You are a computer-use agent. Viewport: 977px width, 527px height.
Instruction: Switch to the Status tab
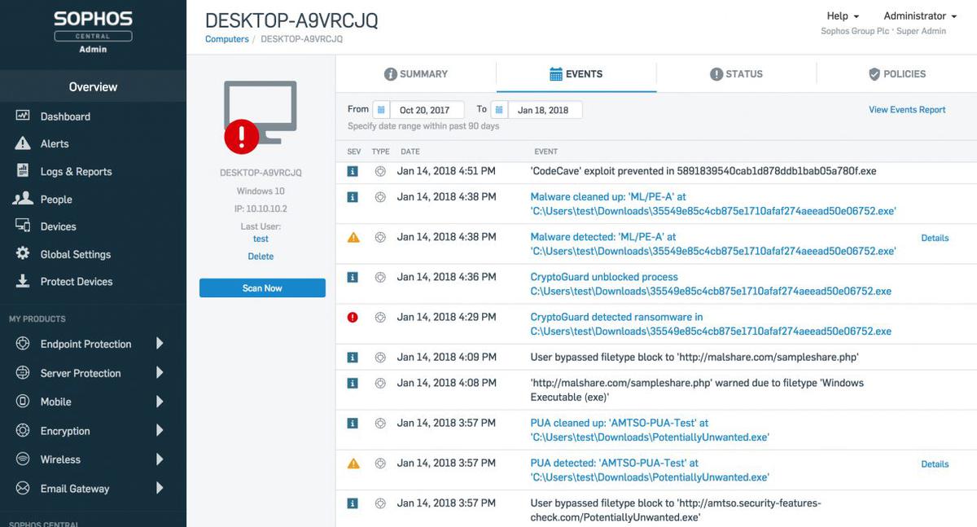tap(736, 74)
